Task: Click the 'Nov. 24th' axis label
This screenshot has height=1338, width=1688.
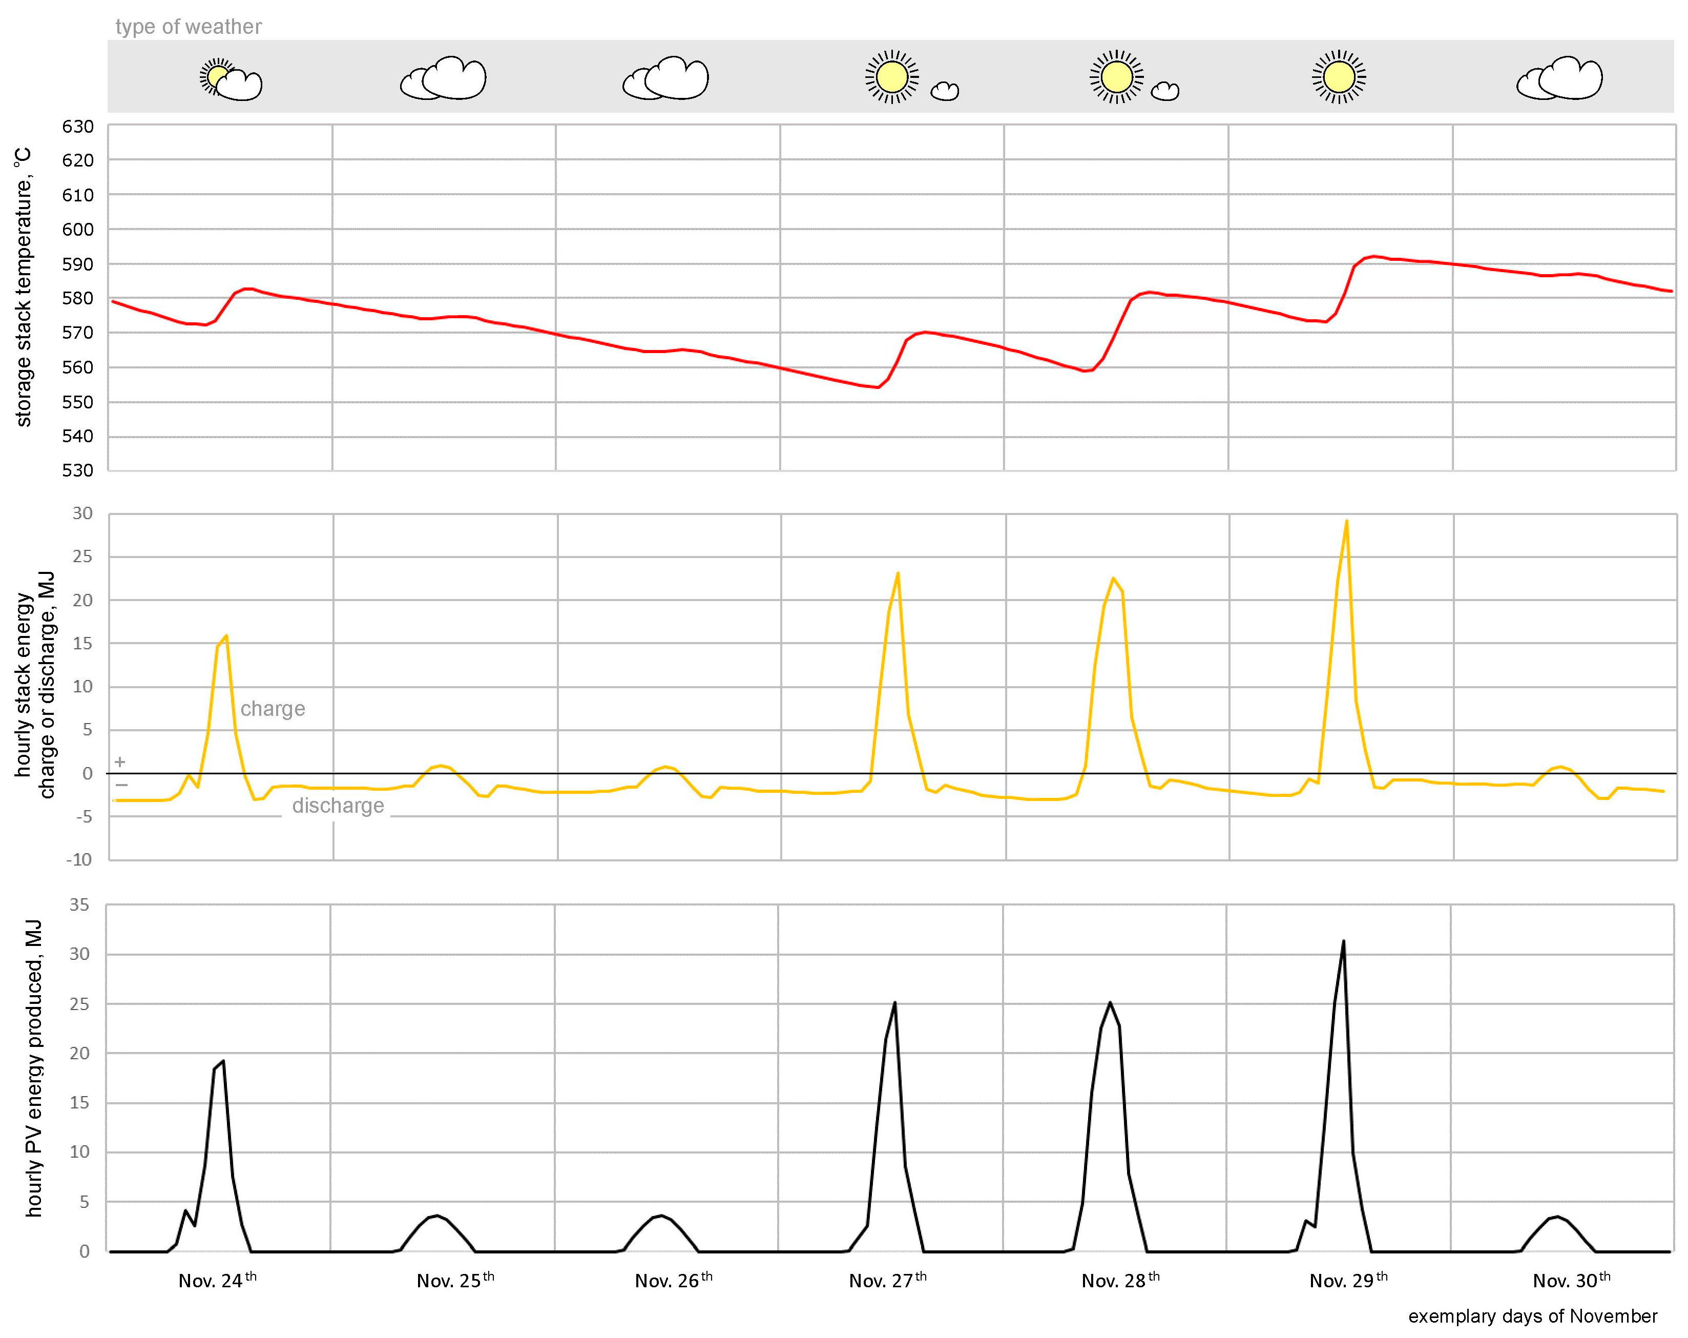Action: (x=218, y=1280)
